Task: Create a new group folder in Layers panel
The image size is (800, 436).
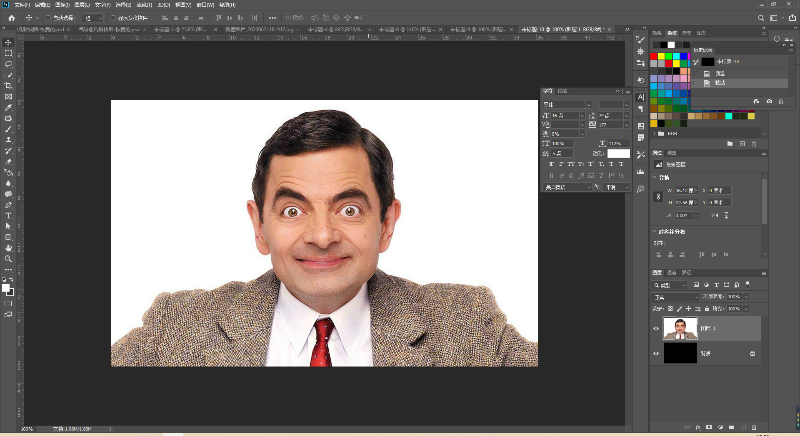Action: [x=732, y=427]
